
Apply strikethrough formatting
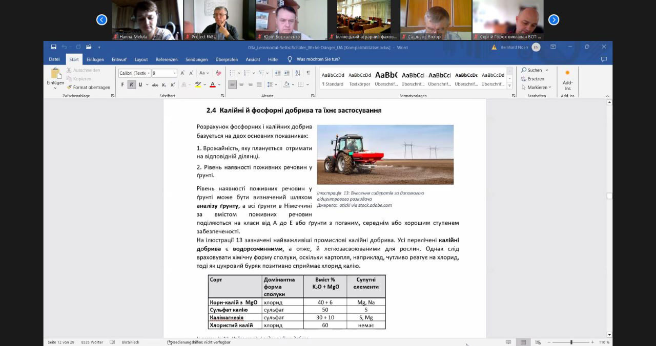click(x=156, y=85)
